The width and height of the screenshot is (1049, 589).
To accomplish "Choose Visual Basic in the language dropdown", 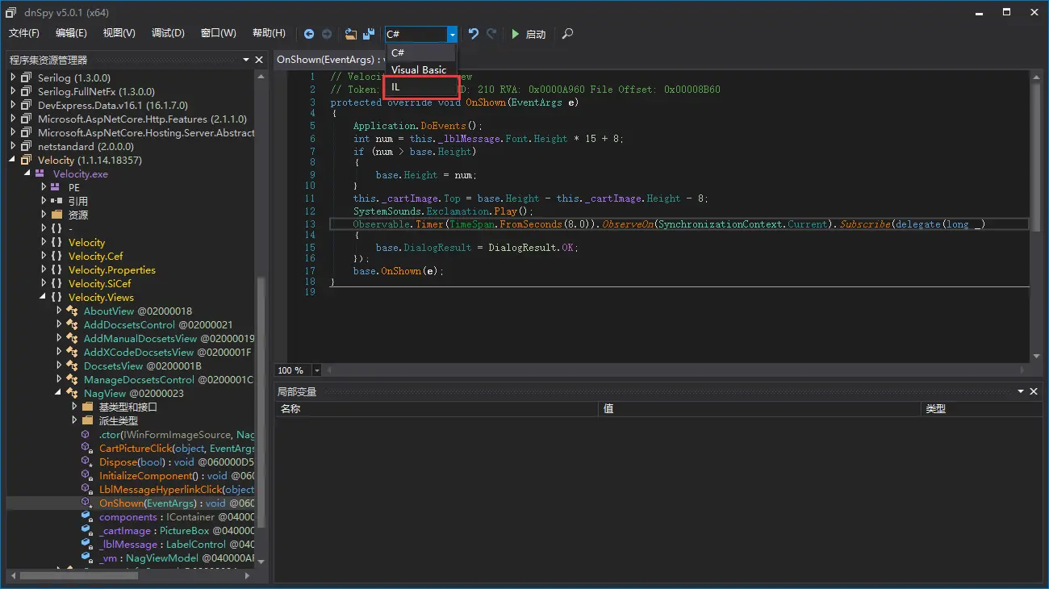I will pyautogui.click(x=418, y=70).
